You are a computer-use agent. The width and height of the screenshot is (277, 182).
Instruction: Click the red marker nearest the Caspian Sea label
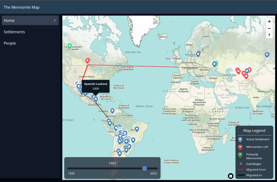[x=238, y=72]
